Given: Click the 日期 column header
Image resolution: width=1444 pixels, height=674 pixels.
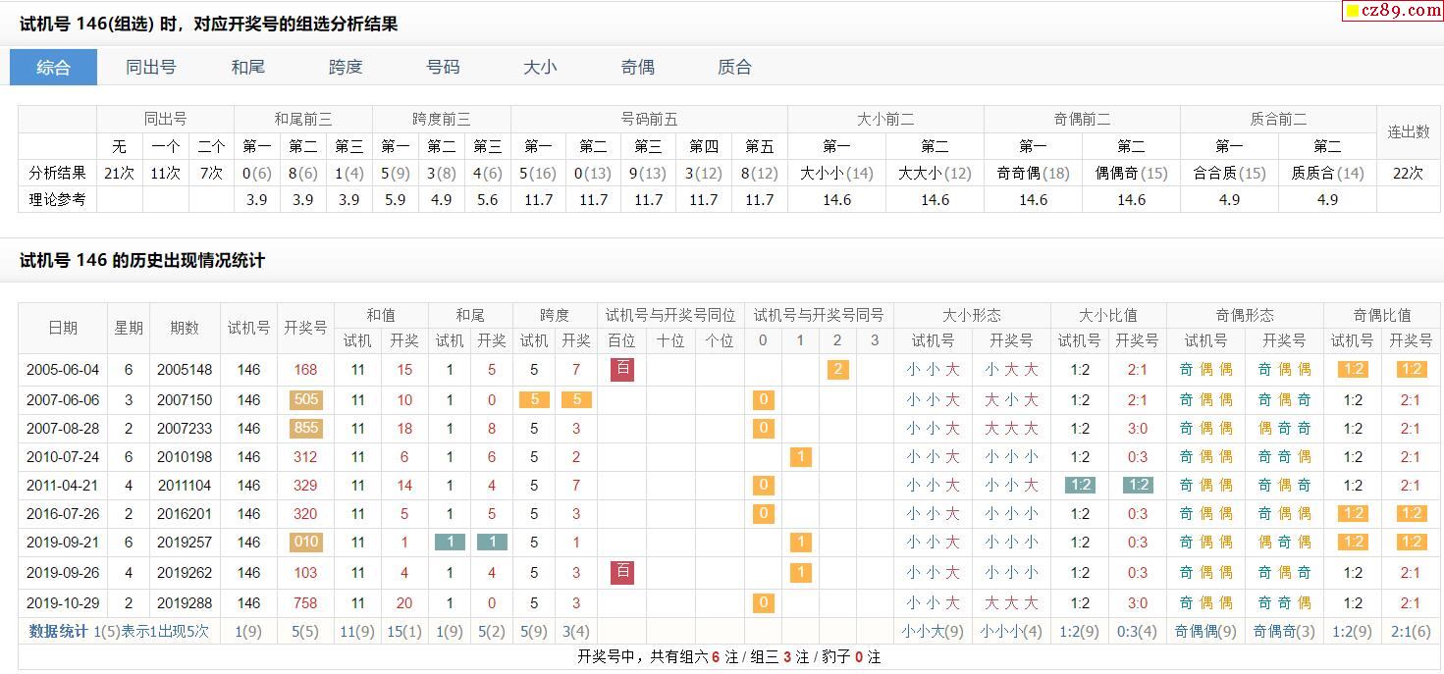Looking at the screenshot, I should (x=63, y=328).
